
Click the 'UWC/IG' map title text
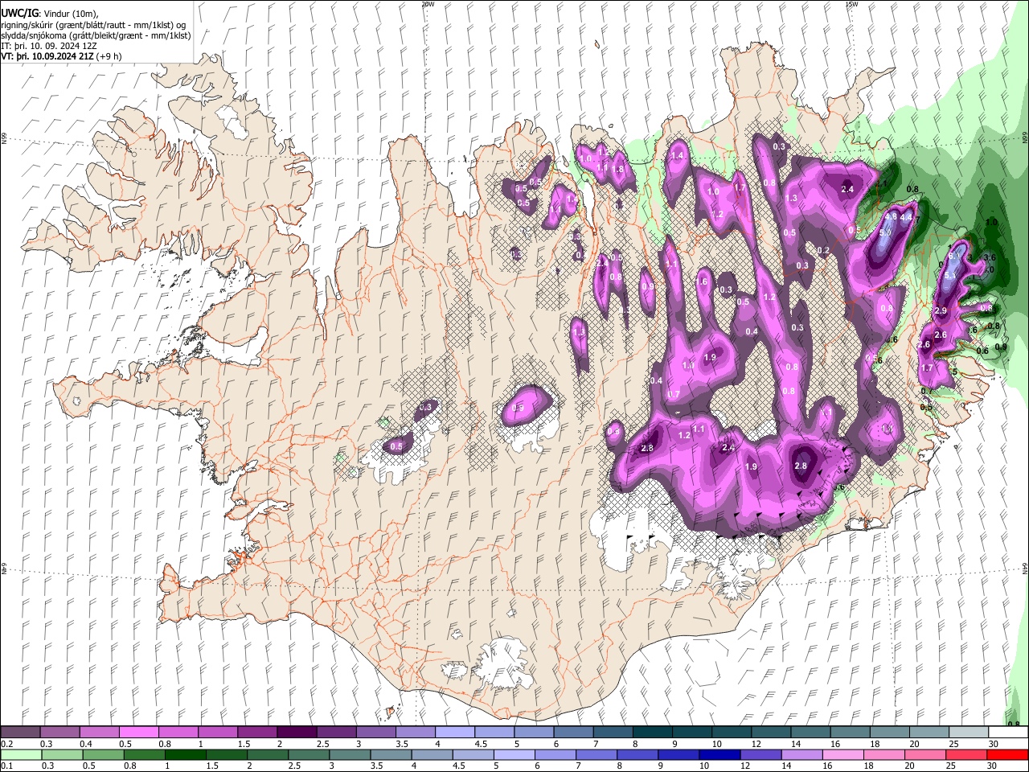(x=19, y=14)
